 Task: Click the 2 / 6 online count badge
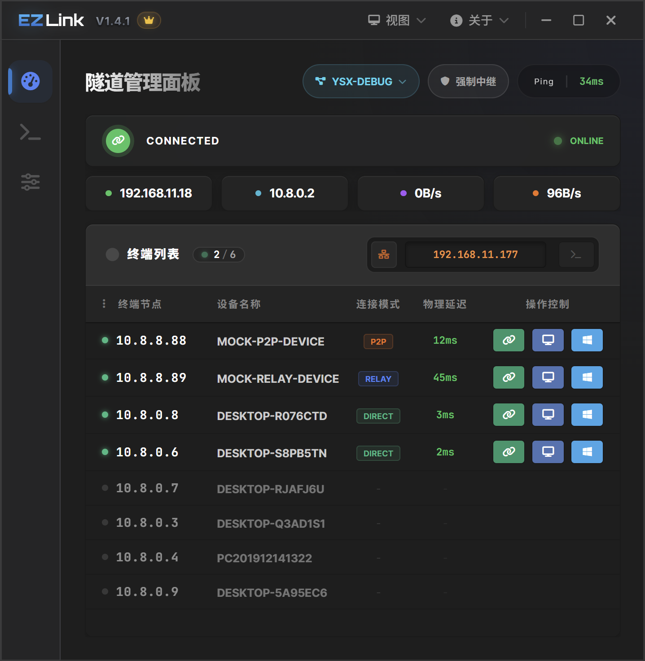(x=219, y=254)
